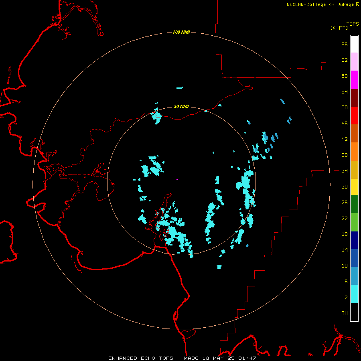Click the 22 legend value
This screenshot has width=361, height=361.
pos(345,218)
